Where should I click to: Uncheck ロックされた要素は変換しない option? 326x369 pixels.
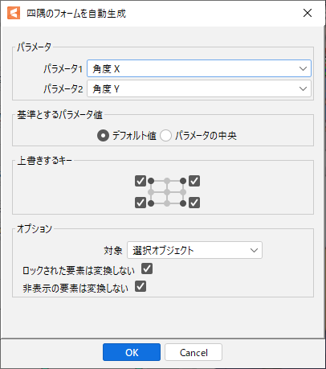pos(147,269)
